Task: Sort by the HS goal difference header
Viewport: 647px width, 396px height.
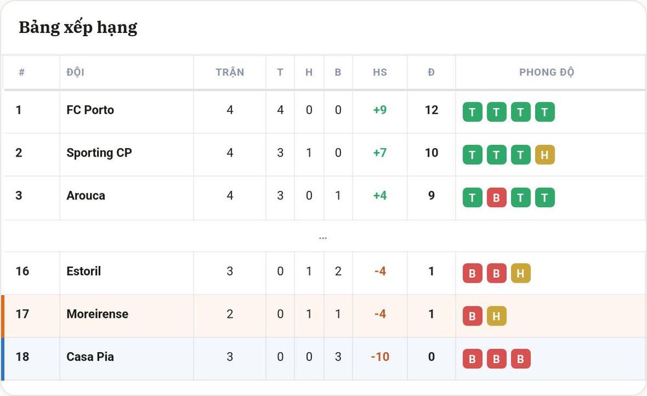Action: (380, 72)
